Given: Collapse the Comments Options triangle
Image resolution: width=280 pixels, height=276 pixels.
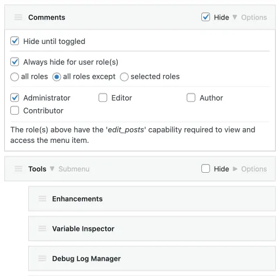Looking at the screenshot, I should [235, 17].
